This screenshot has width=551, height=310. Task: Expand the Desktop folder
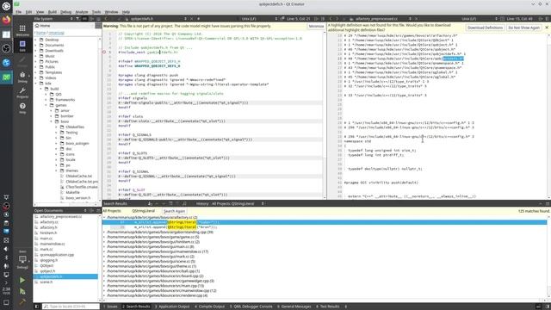click(35, 40)
